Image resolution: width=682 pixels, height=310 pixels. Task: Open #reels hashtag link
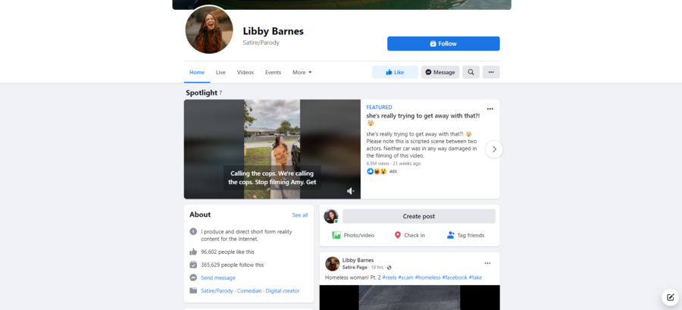point(389,277)
